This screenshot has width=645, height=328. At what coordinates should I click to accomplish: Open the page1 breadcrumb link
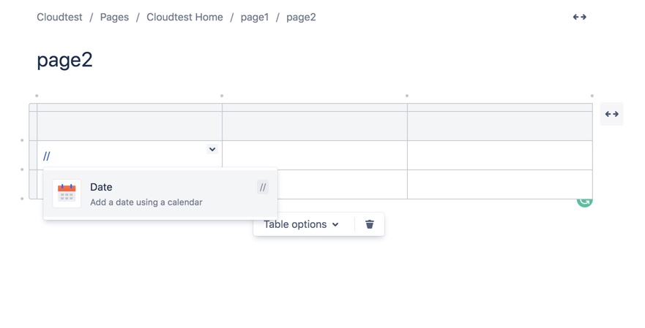tap(254, 17)
